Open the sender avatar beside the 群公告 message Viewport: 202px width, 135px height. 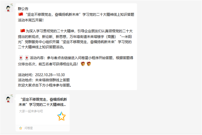tap(9, 8)
